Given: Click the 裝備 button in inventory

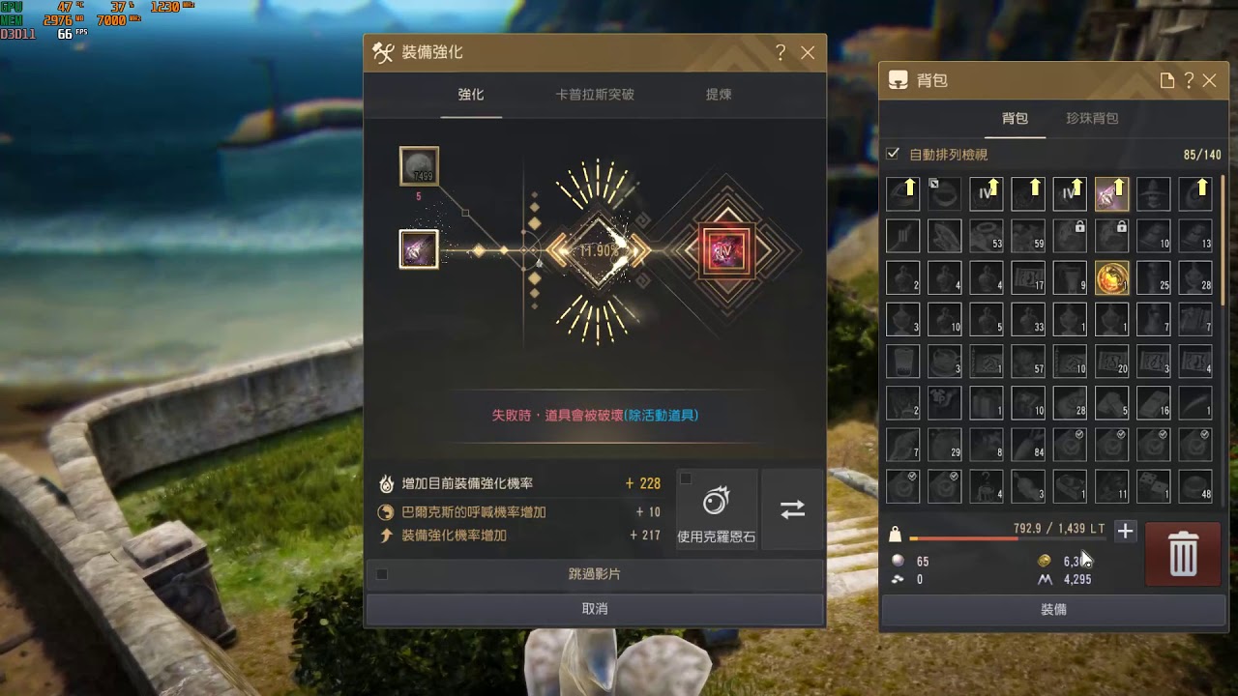Looking at the screenshot, I should tap(1053, 610).
